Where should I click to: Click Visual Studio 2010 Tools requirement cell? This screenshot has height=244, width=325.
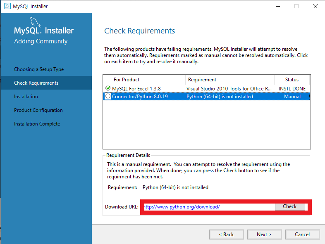click(x=229, y=89)
